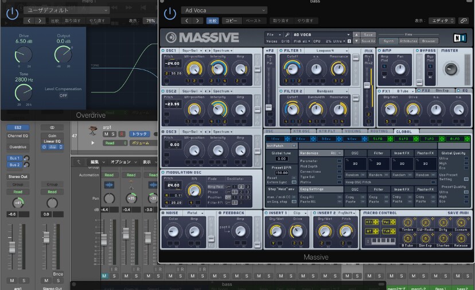This screenshot has width=475, height=290.
Task: Click the link icon in Massive window
Action: (x=464, y=21)
